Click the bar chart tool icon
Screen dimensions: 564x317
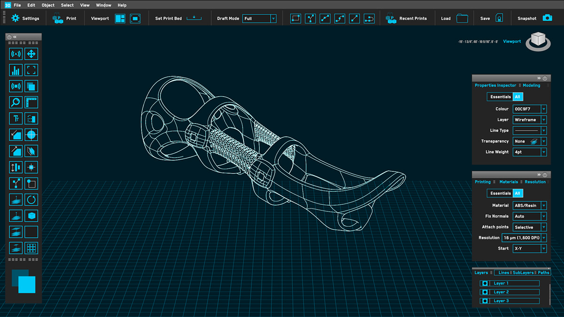16,70
